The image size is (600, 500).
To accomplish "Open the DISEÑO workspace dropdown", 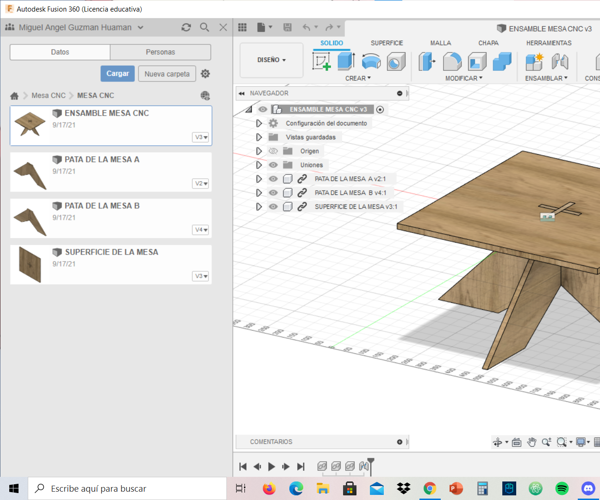I will tap(272, 60).
